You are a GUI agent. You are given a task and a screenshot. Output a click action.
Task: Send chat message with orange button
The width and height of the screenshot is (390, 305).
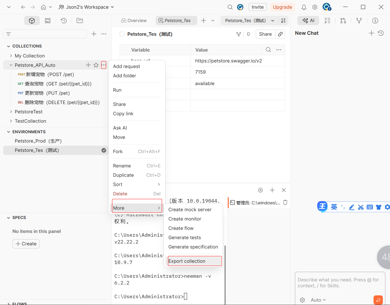pyautogui.click(x=378, y=300)
